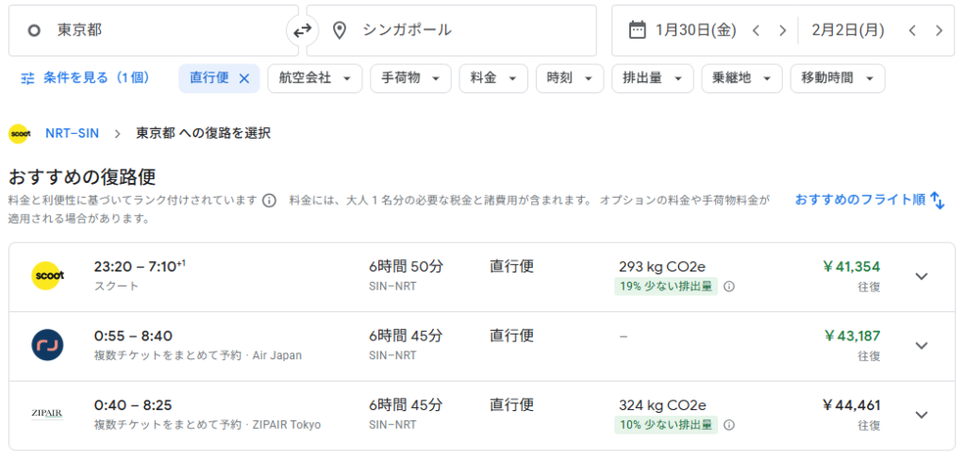This screenshot has height=460, width=966.
Task: Open the 手荷物 filter dropdown
Action: click(x=410, y=78)
